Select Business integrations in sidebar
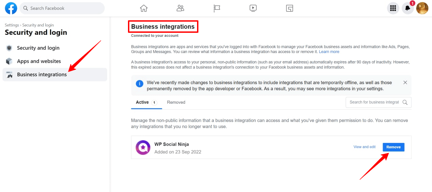 point(42,74)
